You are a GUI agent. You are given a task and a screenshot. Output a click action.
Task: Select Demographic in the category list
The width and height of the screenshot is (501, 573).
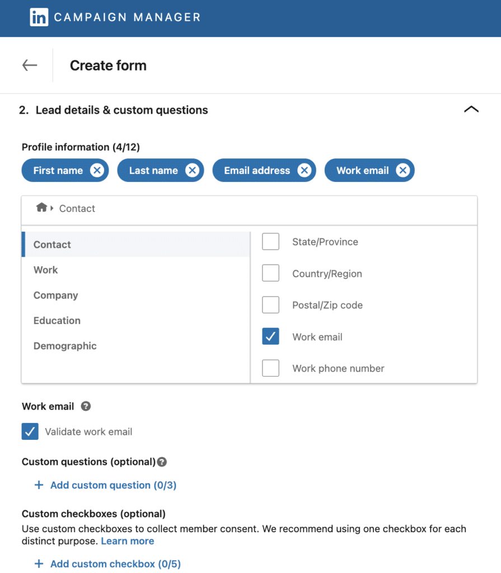click(x=65, y=346)
